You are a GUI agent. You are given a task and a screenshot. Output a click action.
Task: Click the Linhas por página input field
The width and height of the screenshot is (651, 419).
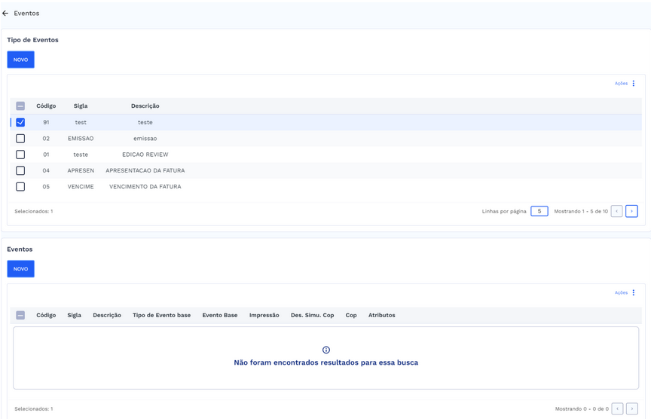pyautogui.click(x=539, y=211)
